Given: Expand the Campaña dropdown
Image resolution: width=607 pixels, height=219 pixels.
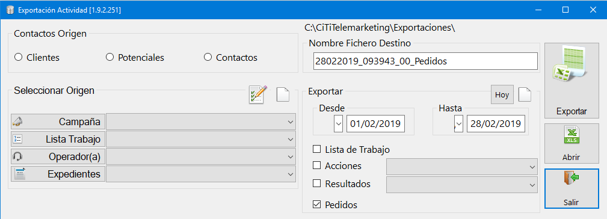Looking at the screenshot, I should [291, 122].
